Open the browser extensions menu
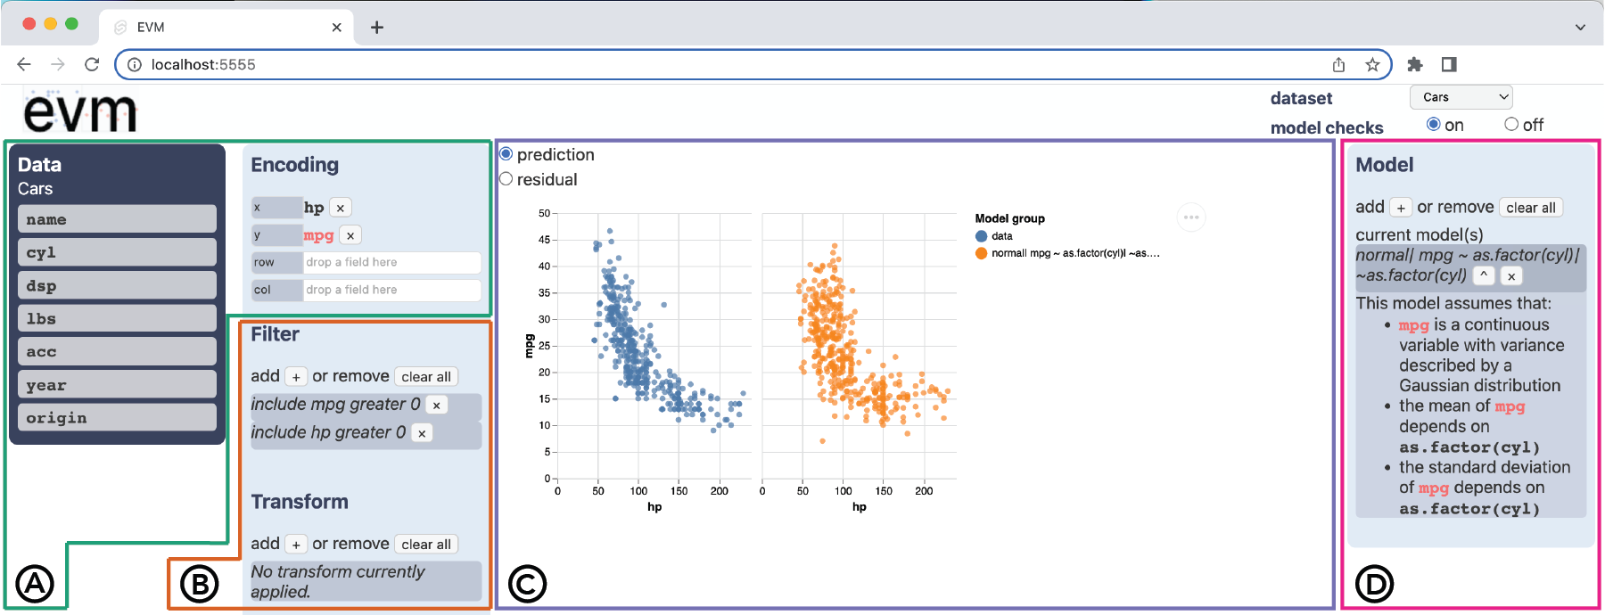Image resolution: width=1605 pixels, height=615 pixels. 1415,64
